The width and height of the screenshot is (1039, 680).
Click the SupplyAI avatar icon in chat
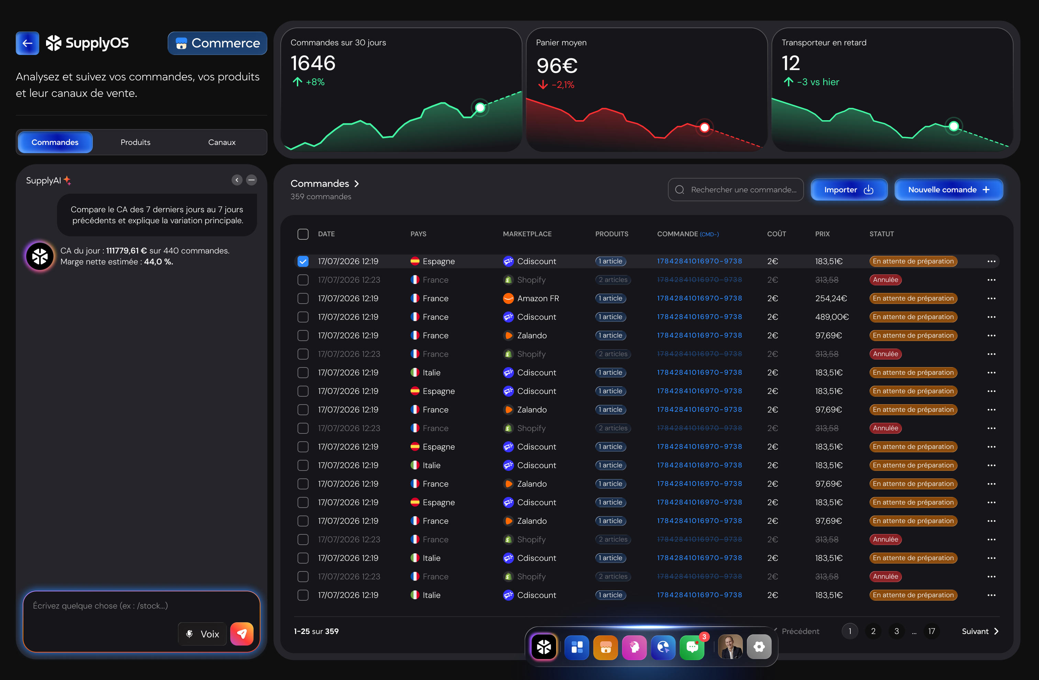coord(40,256)
